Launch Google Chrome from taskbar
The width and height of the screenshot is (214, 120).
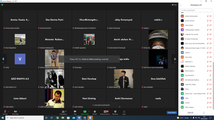click(57, 118)
